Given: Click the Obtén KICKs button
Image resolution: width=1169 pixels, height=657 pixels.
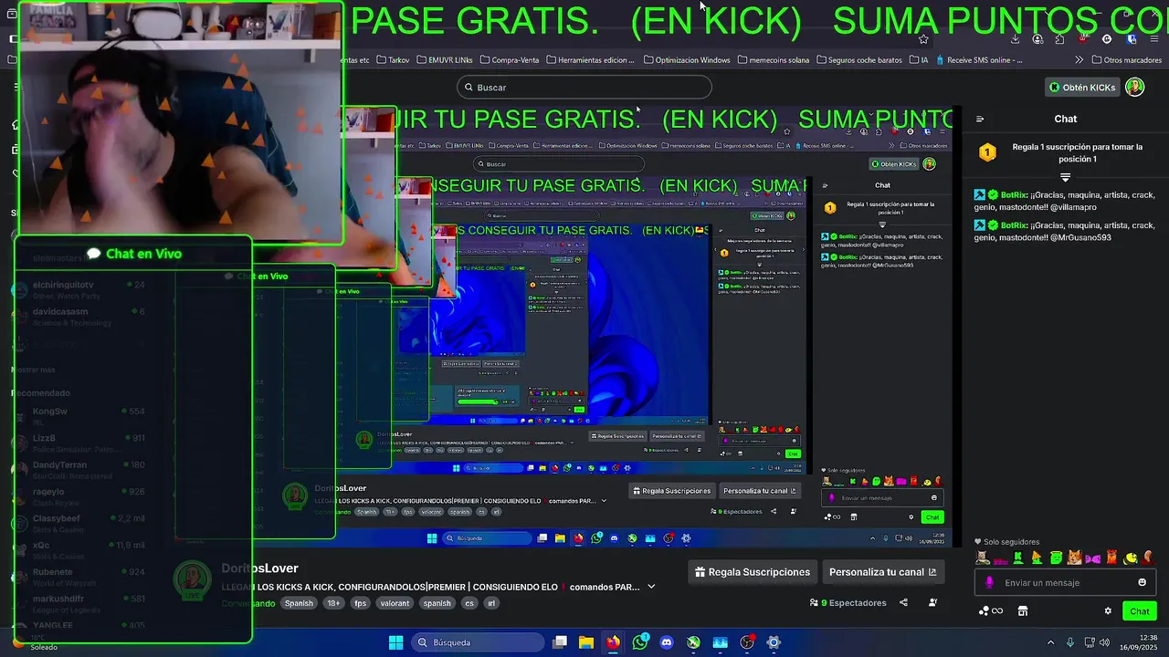Looking at the screenshot, I should tap(1082, 87).
